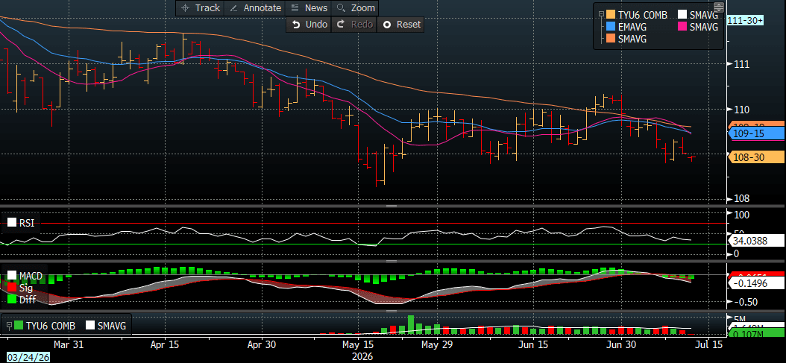
Task: Click the 108-30 last price tag
Action: (755, 157)
